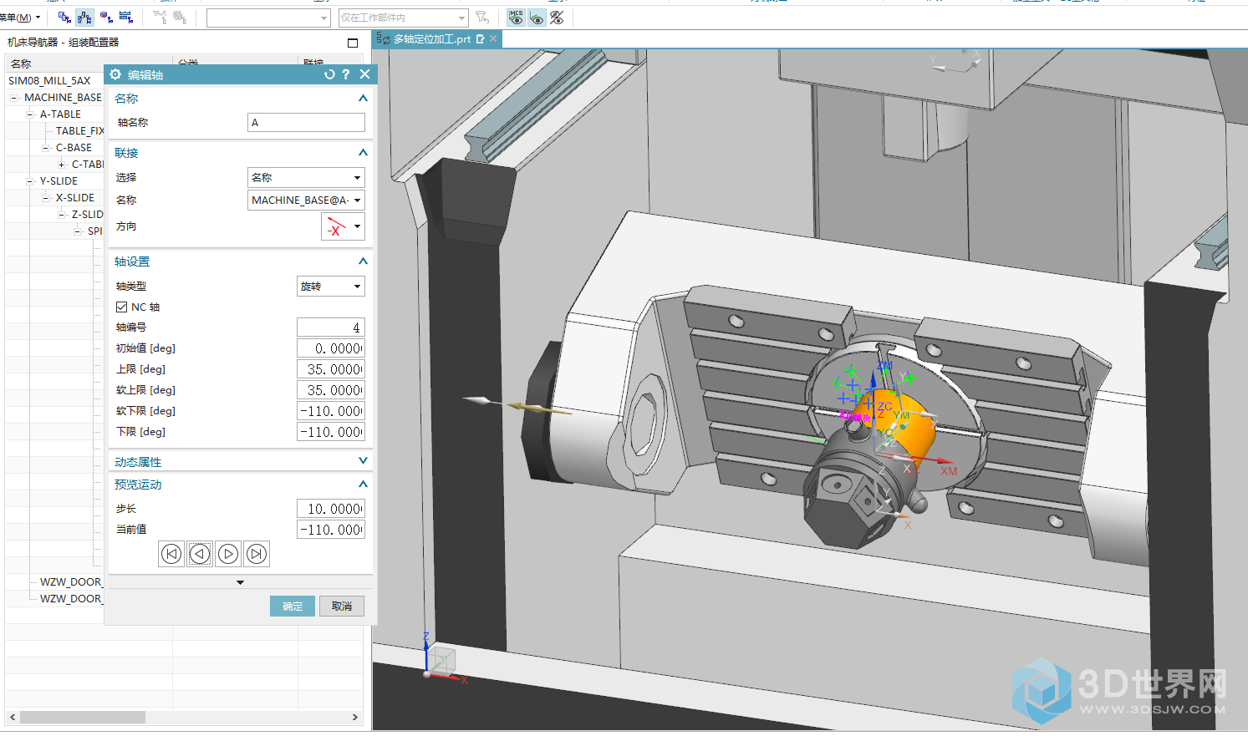Viewport: 1248px width, 736px height.
Task: Expand the C-TABLE tree node
Action: 61,165
